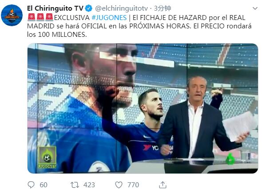Play the embedded Hazard video
262x189 pixels.
coord(143,108)
